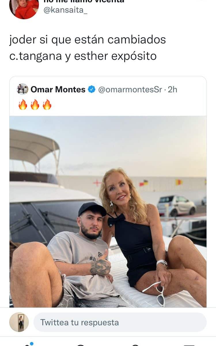The image size is (216, 346).
Task: Tap the last fire emoji
Action: click(47, 105)
